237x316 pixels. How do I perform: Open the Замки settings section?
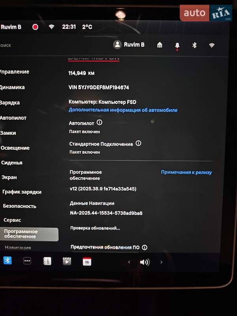(x=8, y=133)
